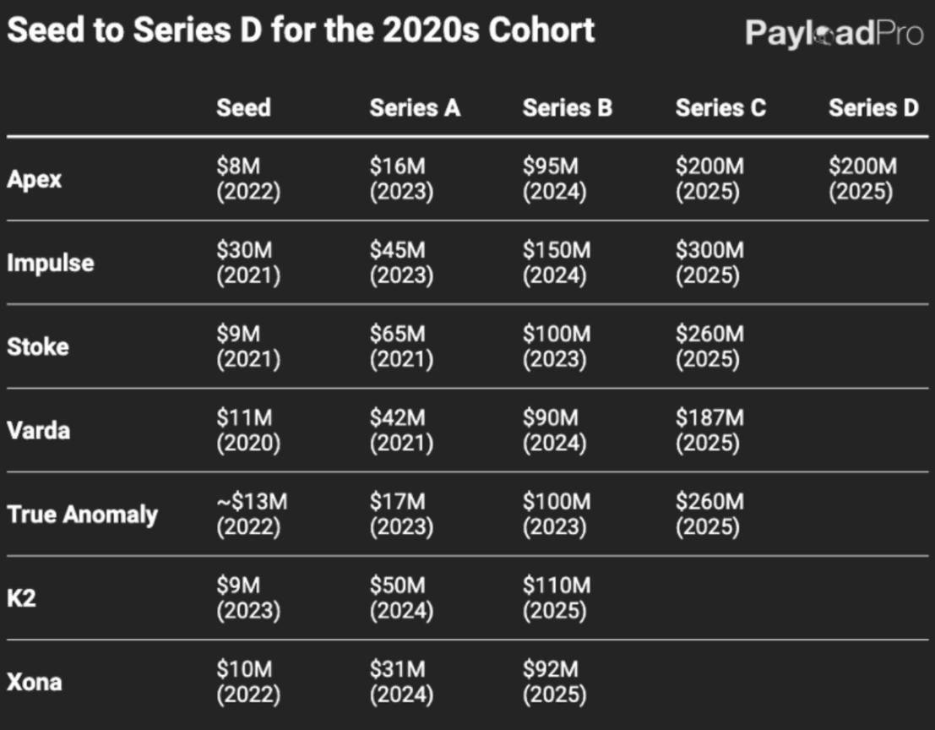This screenshot has height=730, width=935.
Task: Select Stoke's $65M Series A cell
Action: point(401,346)
